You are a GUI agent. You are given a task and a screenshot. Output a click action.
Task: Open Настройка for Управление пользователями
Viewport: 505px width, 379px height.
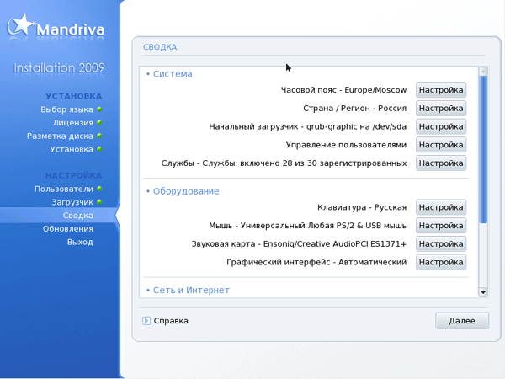441,145
